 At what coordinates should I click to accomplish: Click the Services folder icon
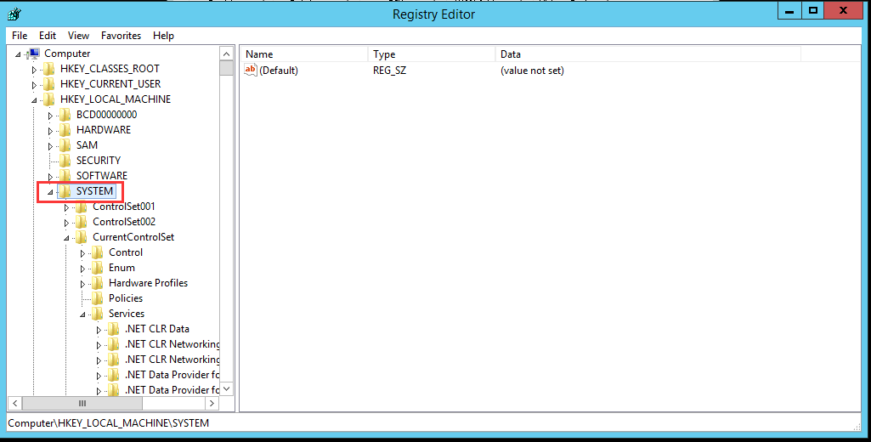click(98, 314)
